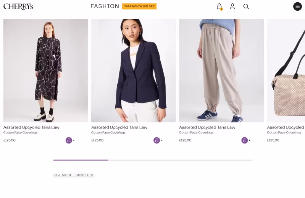
Task: Open the navy blazer product image
Action: [134, 71]
